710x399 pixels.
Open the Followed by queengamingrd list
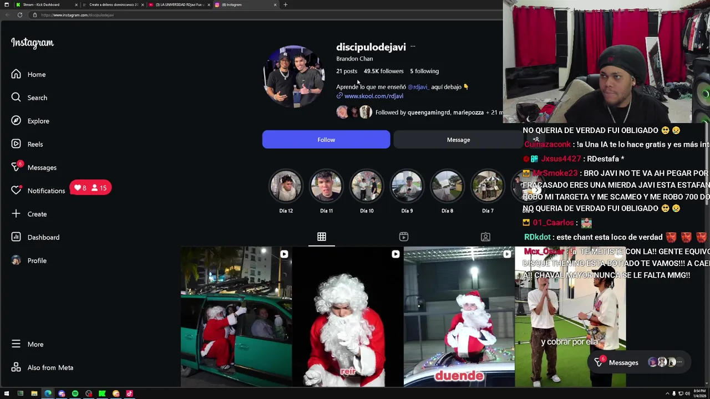pyautogui.click(x=419, y=112)
